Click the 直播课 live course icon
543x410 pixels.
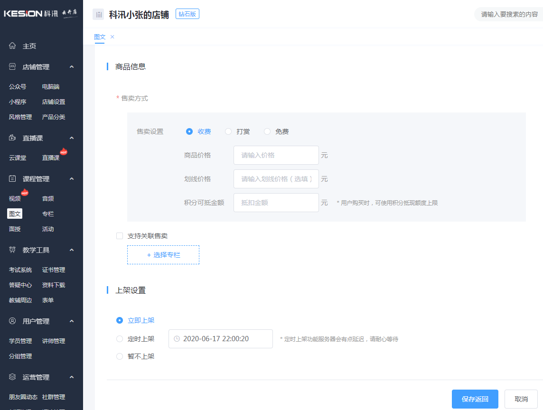12,138
